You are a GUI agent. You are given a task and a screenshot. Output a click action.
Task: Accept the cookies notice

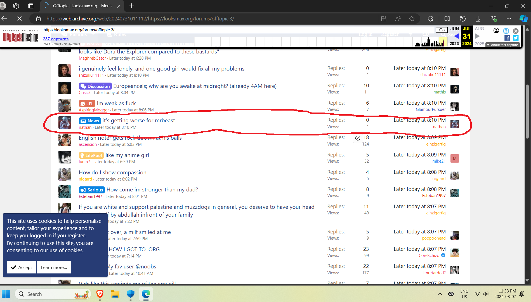tap(22, 267)
